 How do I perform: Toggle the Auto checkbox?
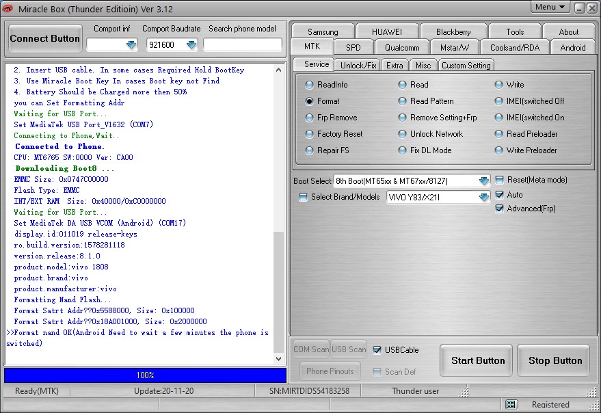[x=499, y=195]
